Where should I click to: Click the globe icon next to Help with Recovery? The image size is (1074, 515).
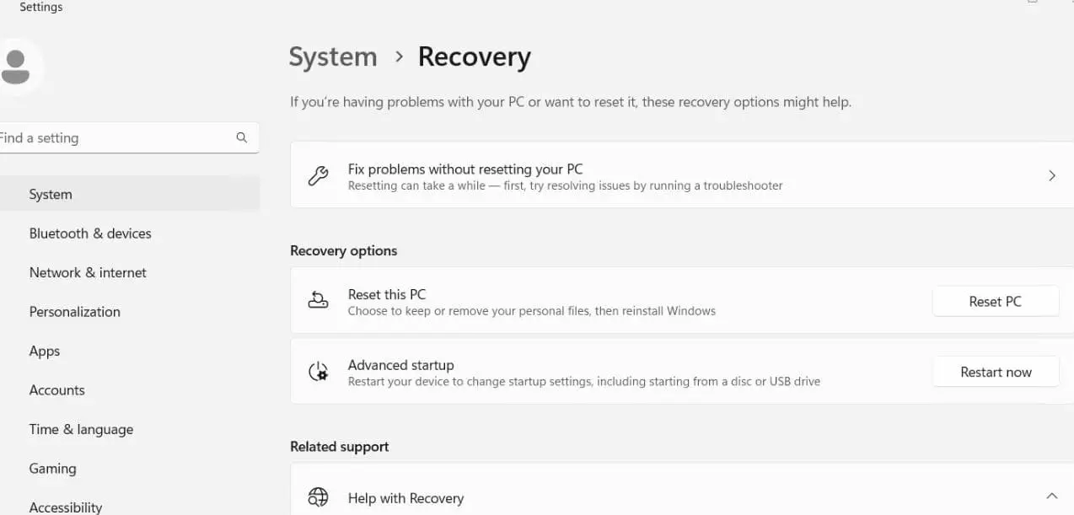coord(316,497)
